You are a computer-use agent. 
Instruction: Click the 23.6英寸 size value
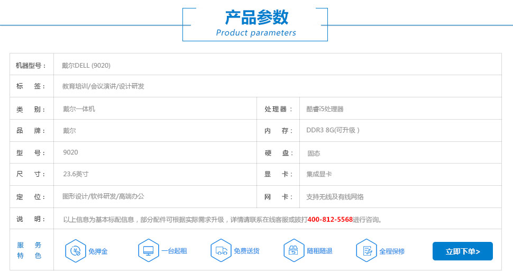click(x=76, y=174)
